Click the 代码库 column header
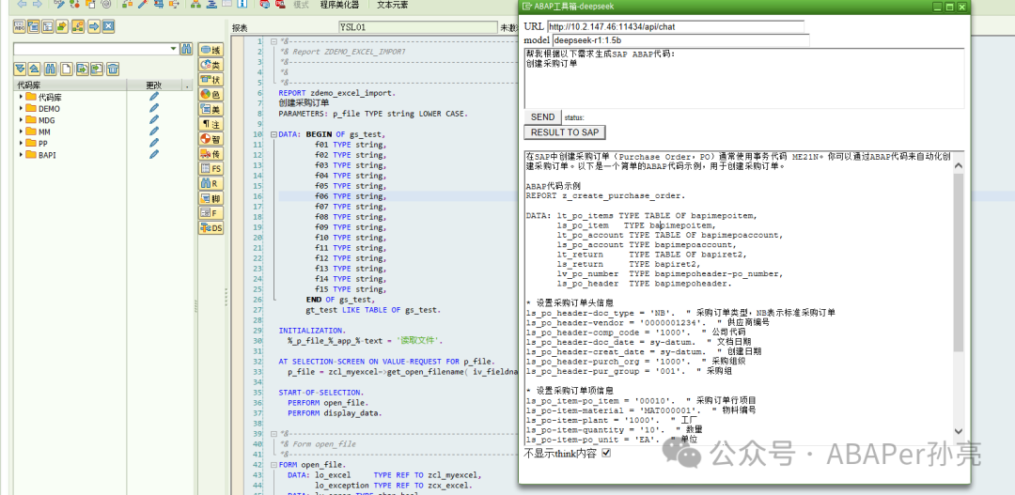Viewport: 1015px width, 495px height. (x=70, y=85)
